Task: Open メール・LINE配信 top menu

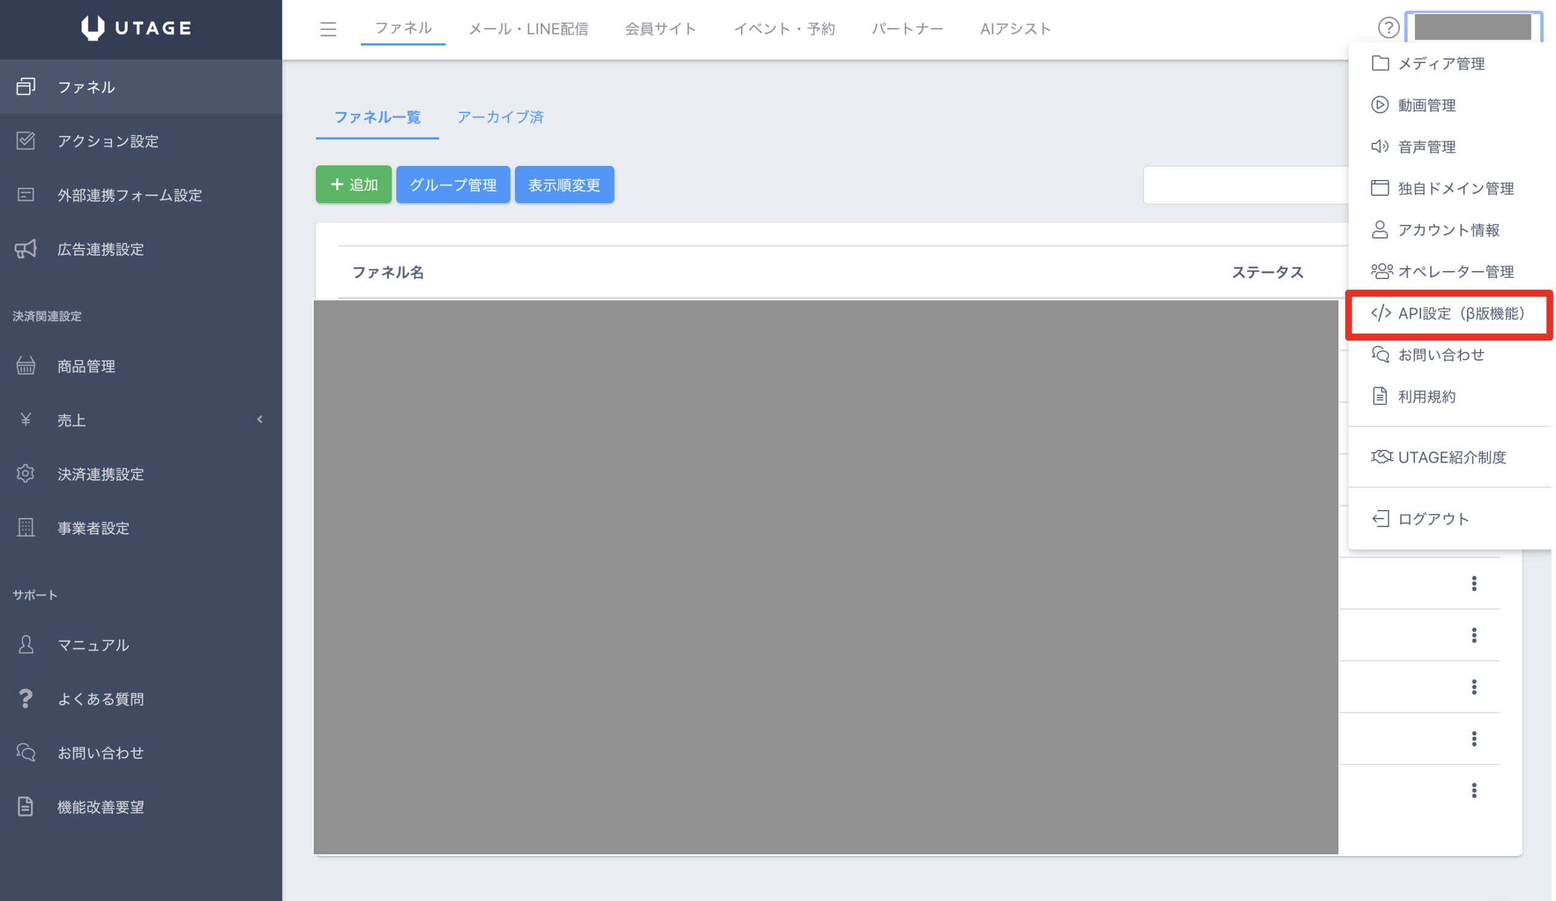Action: coord(528,29)
